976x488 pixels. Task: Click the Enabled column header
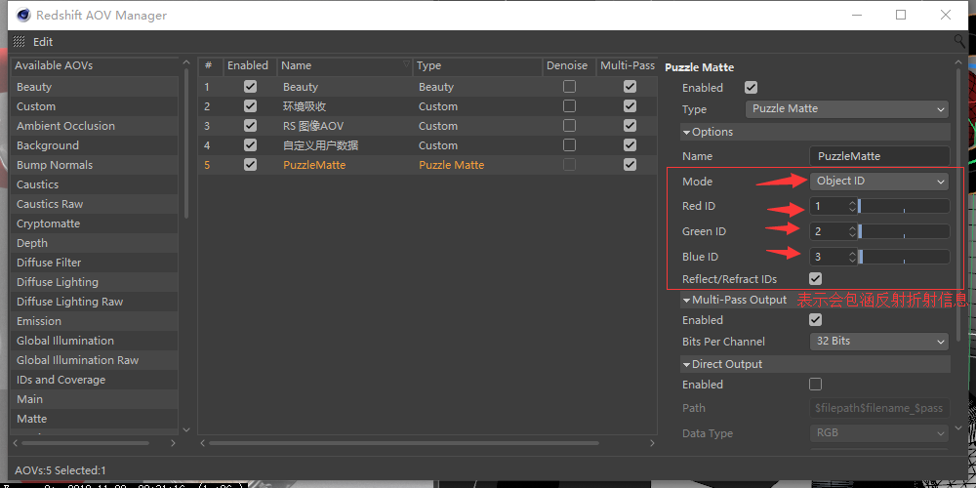[x=248, y=65]
